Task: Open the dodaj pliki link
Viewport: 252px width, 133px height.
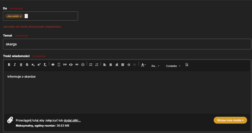Action: (x=72, y=120)
